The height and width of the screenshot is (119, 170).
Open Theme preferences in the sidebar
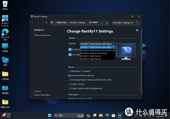tap(42, 35)
